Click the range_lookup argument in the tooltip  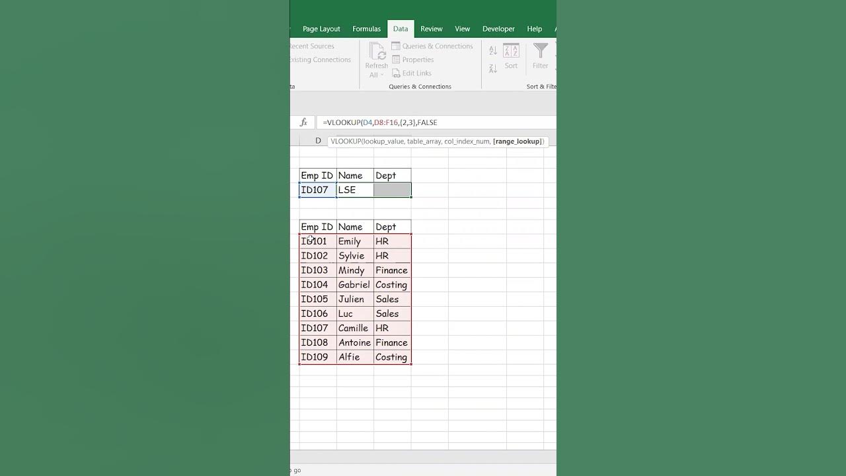point(518,141)
